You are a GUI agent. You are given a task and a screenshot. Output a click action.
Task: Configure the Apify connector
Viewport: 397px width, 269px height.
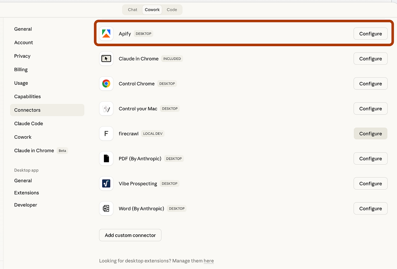370,33
